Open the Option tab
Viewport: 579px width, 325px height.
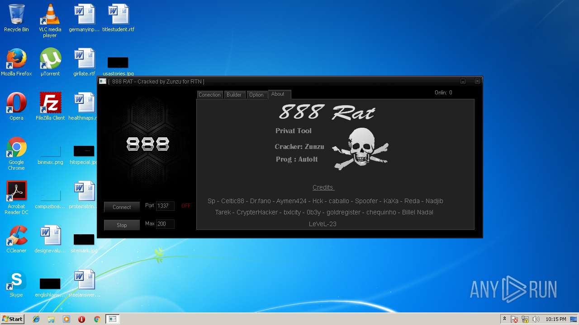[x=256, y=95]
